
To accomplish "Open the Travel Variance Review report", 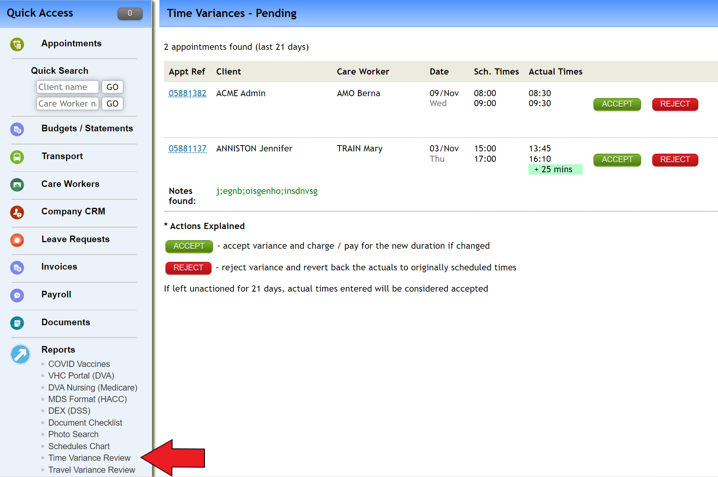I will [92, 470].
